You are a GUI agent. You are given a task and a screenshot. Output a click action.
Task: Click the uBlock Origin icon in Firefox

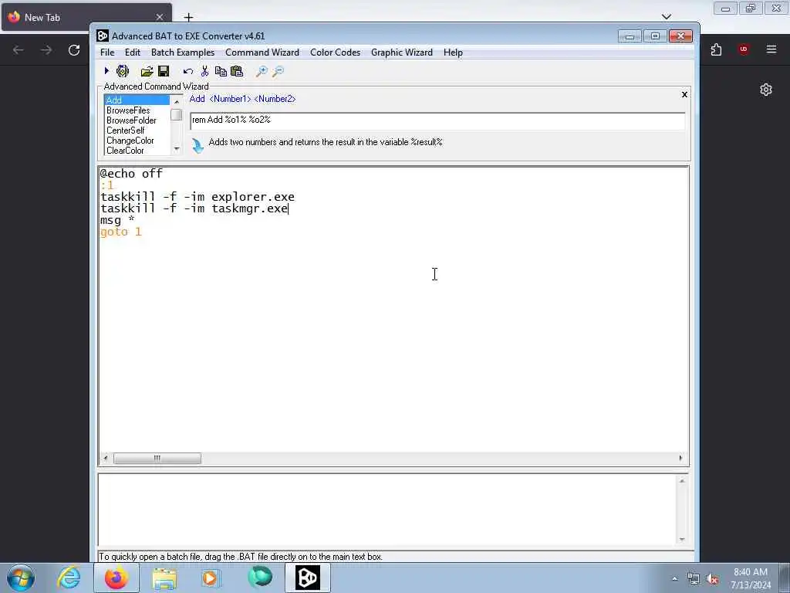pos(743,49)
